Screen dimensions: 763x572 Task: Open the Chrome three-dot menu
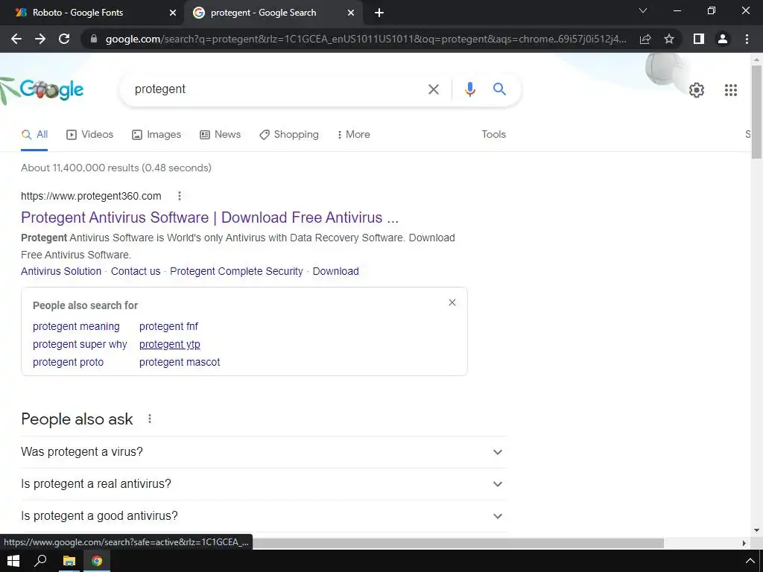(747, 39)
